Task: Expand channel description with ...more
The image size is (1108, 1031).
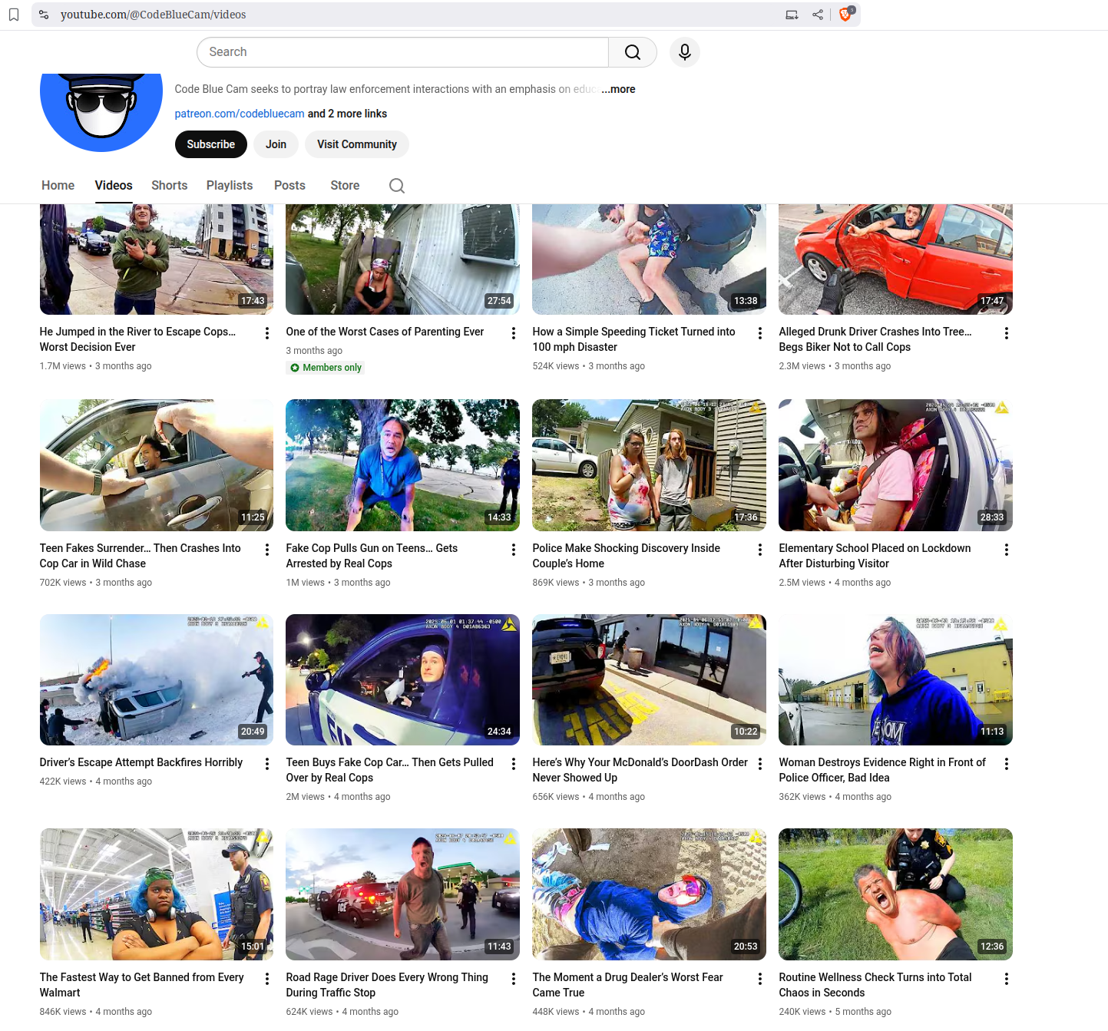Action: (x=618, y=89)
